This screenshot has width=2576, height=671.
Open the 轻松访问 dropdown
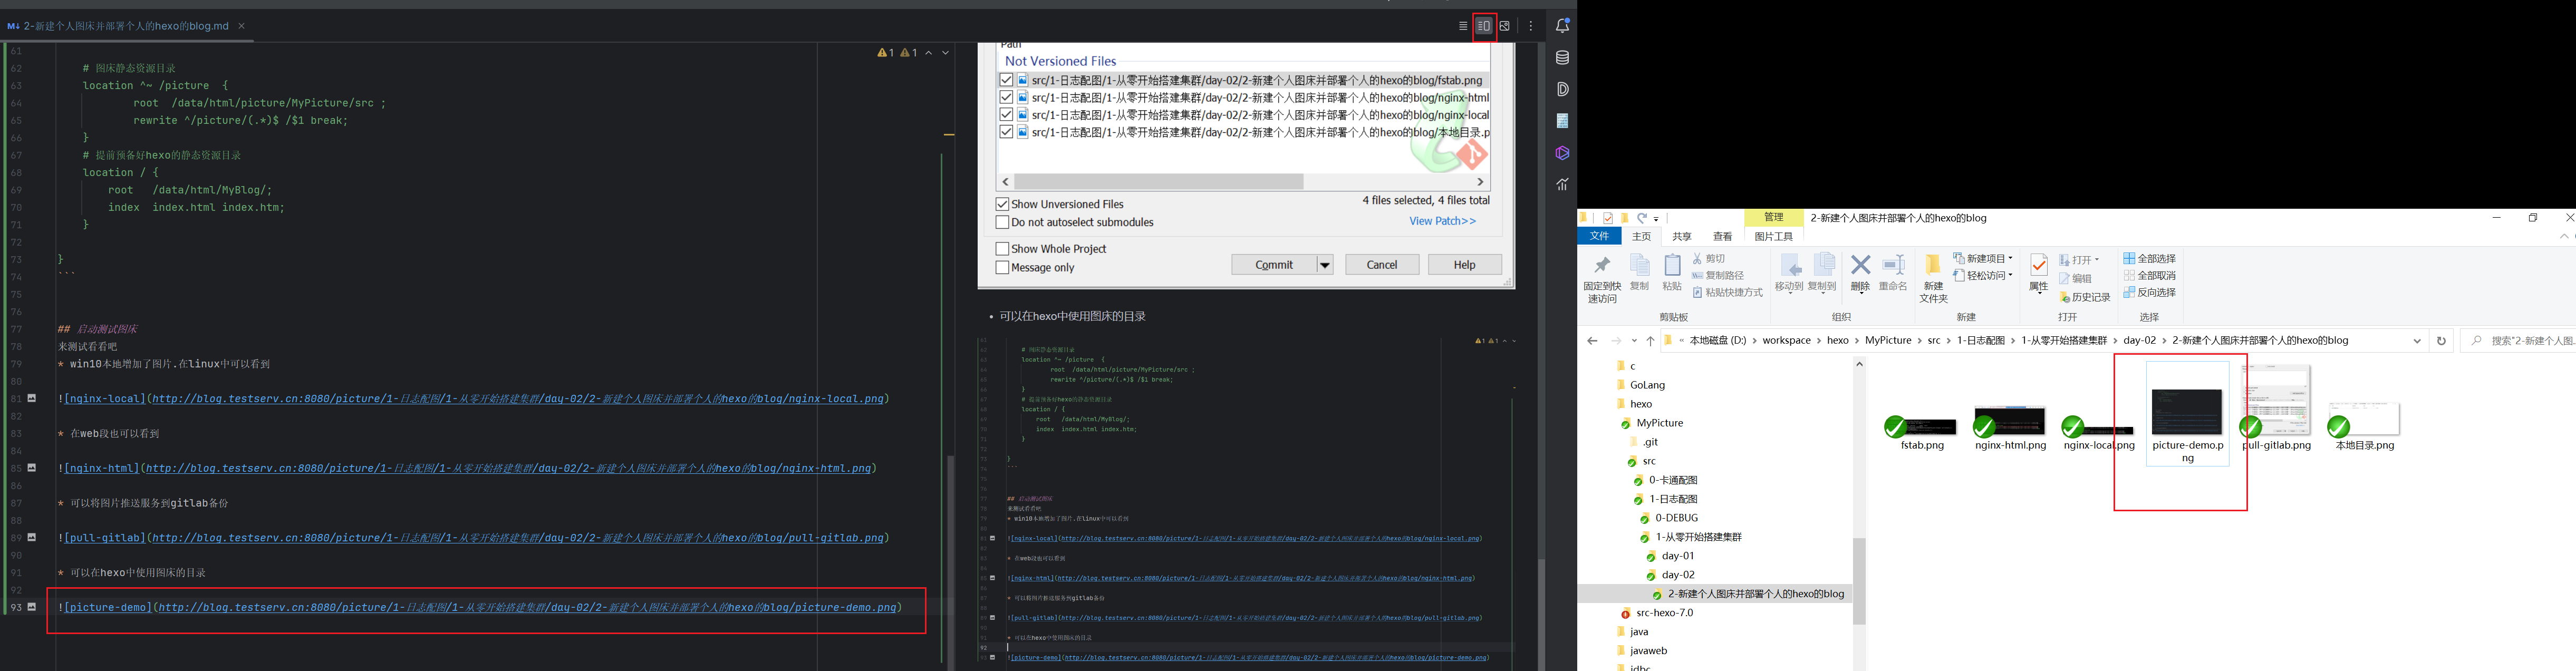point(1983,276)
